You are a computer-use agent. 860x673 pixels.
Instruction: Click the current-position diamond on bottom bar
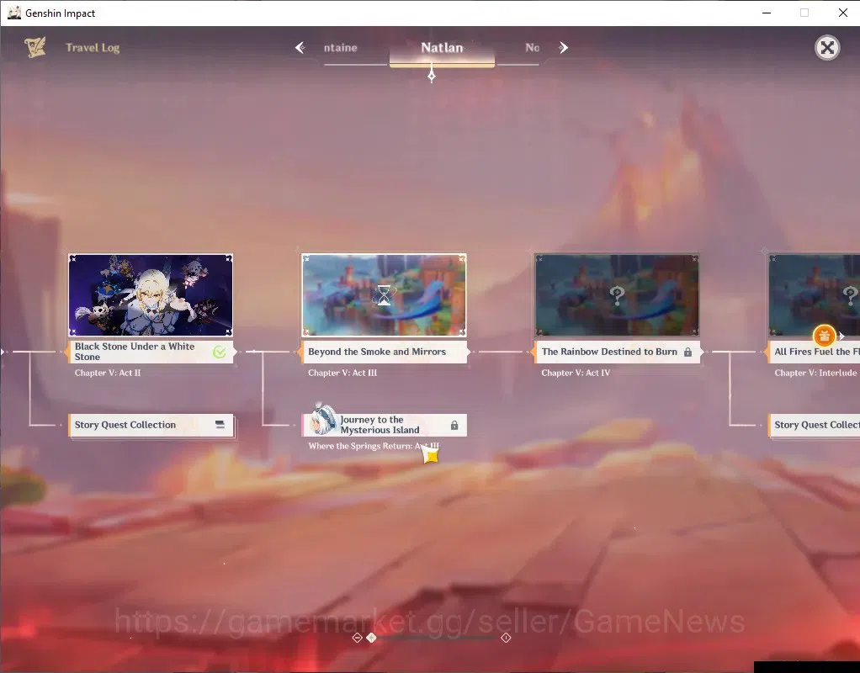(x=371, y=638)
